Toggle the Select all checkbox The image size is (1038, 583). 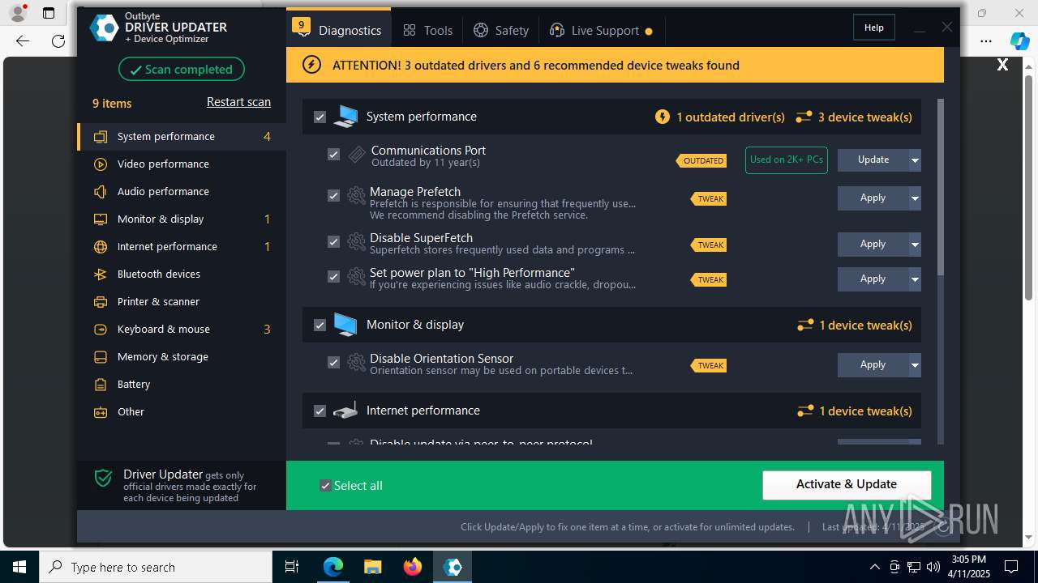coord(325,486)
